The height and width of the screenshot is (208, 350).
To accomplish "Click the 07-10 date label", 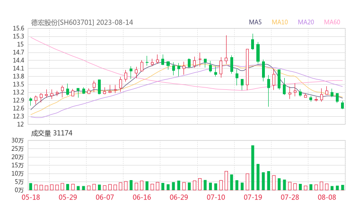I will tap(216, 197).
